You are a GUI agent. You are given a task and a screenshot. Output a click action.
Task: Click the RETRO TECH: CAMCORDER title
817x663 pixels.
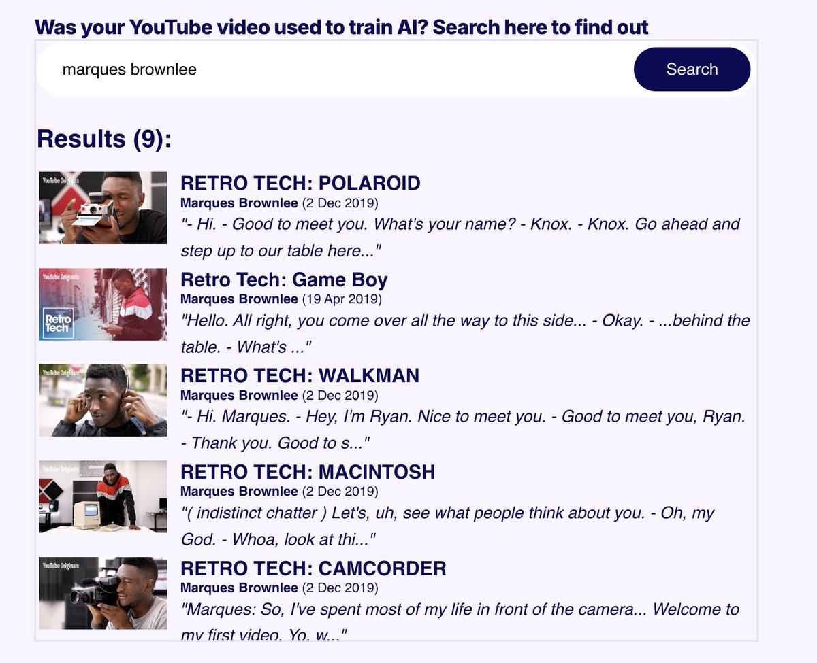coord(313,569)
